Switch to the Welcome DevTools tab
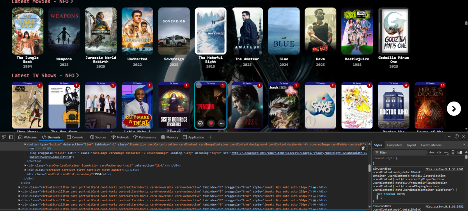Image resolution: width=468 pixels, height=211 pixels. 27,137
